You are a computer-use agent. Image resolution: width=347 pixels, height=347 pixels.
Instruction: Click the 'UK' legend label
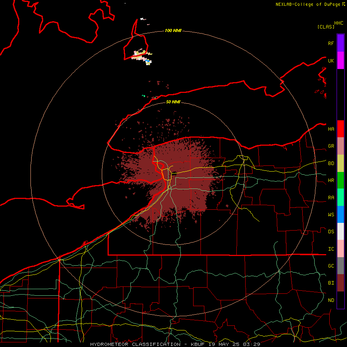click(x=331, y=61)
